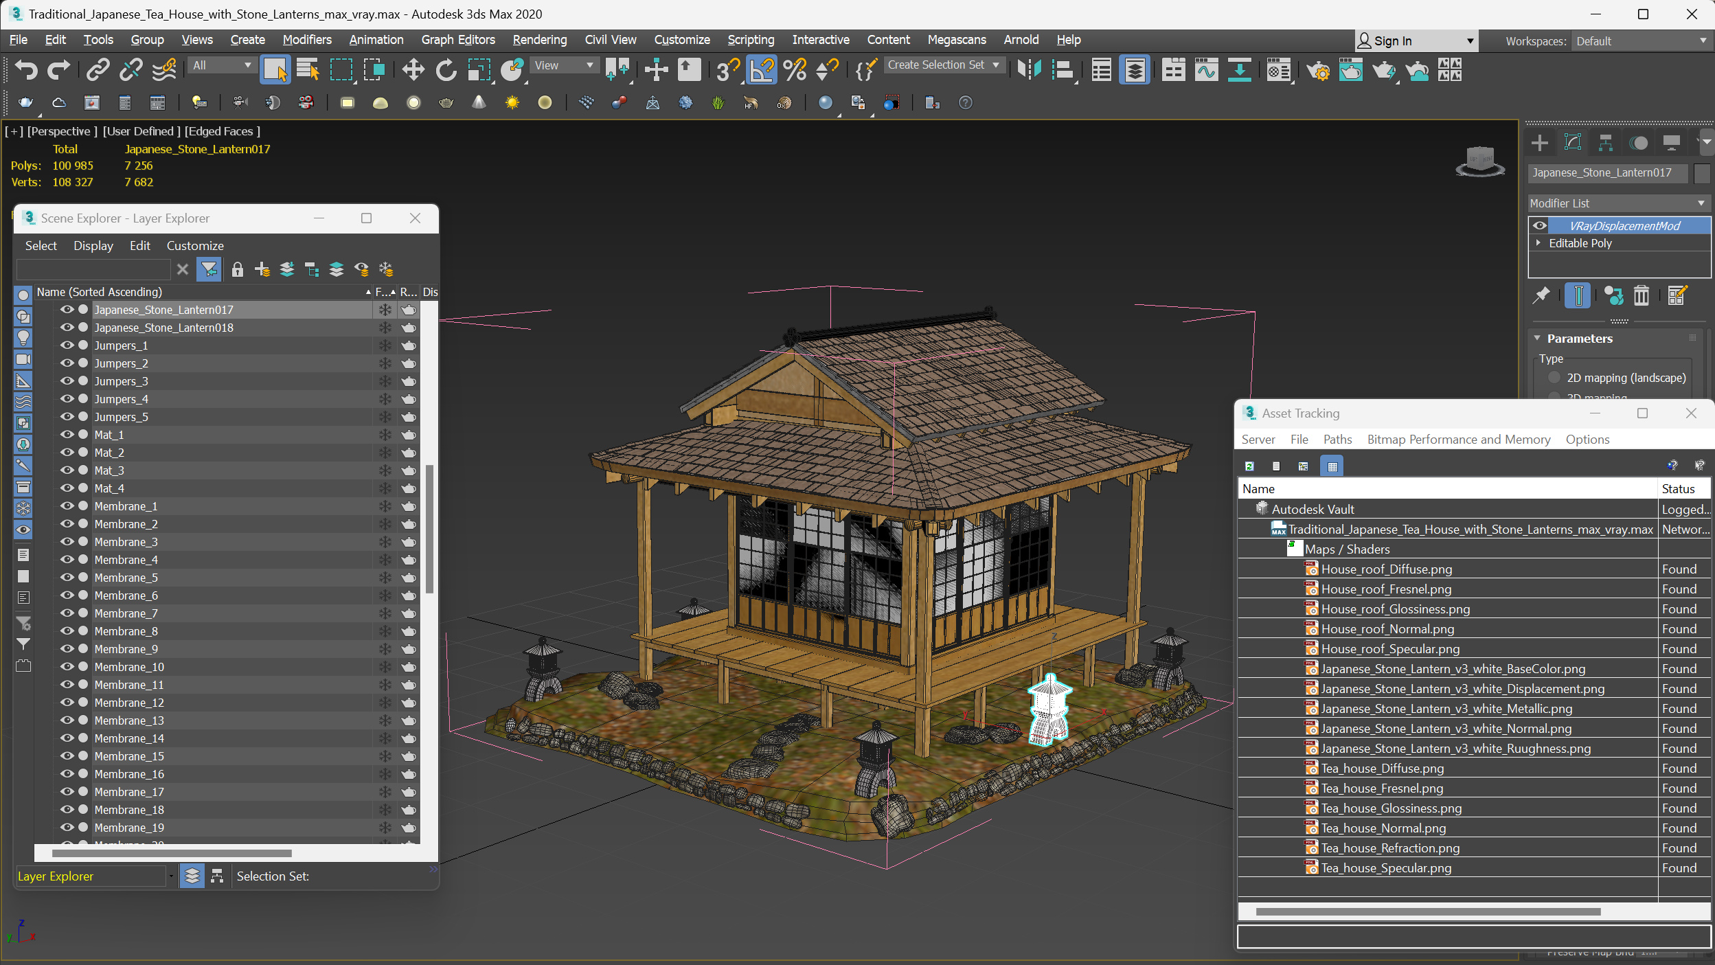Open Bitmap Performance and Memory menu

click(1458, 440)
